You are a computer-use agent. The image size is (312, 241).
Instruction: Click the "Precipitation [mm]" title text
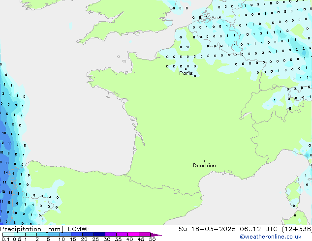32,229
